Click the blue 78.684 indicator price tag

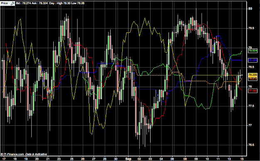tap(253, 60)
